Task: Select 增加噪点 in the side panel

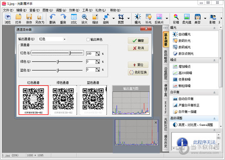Action: (182, 67)
